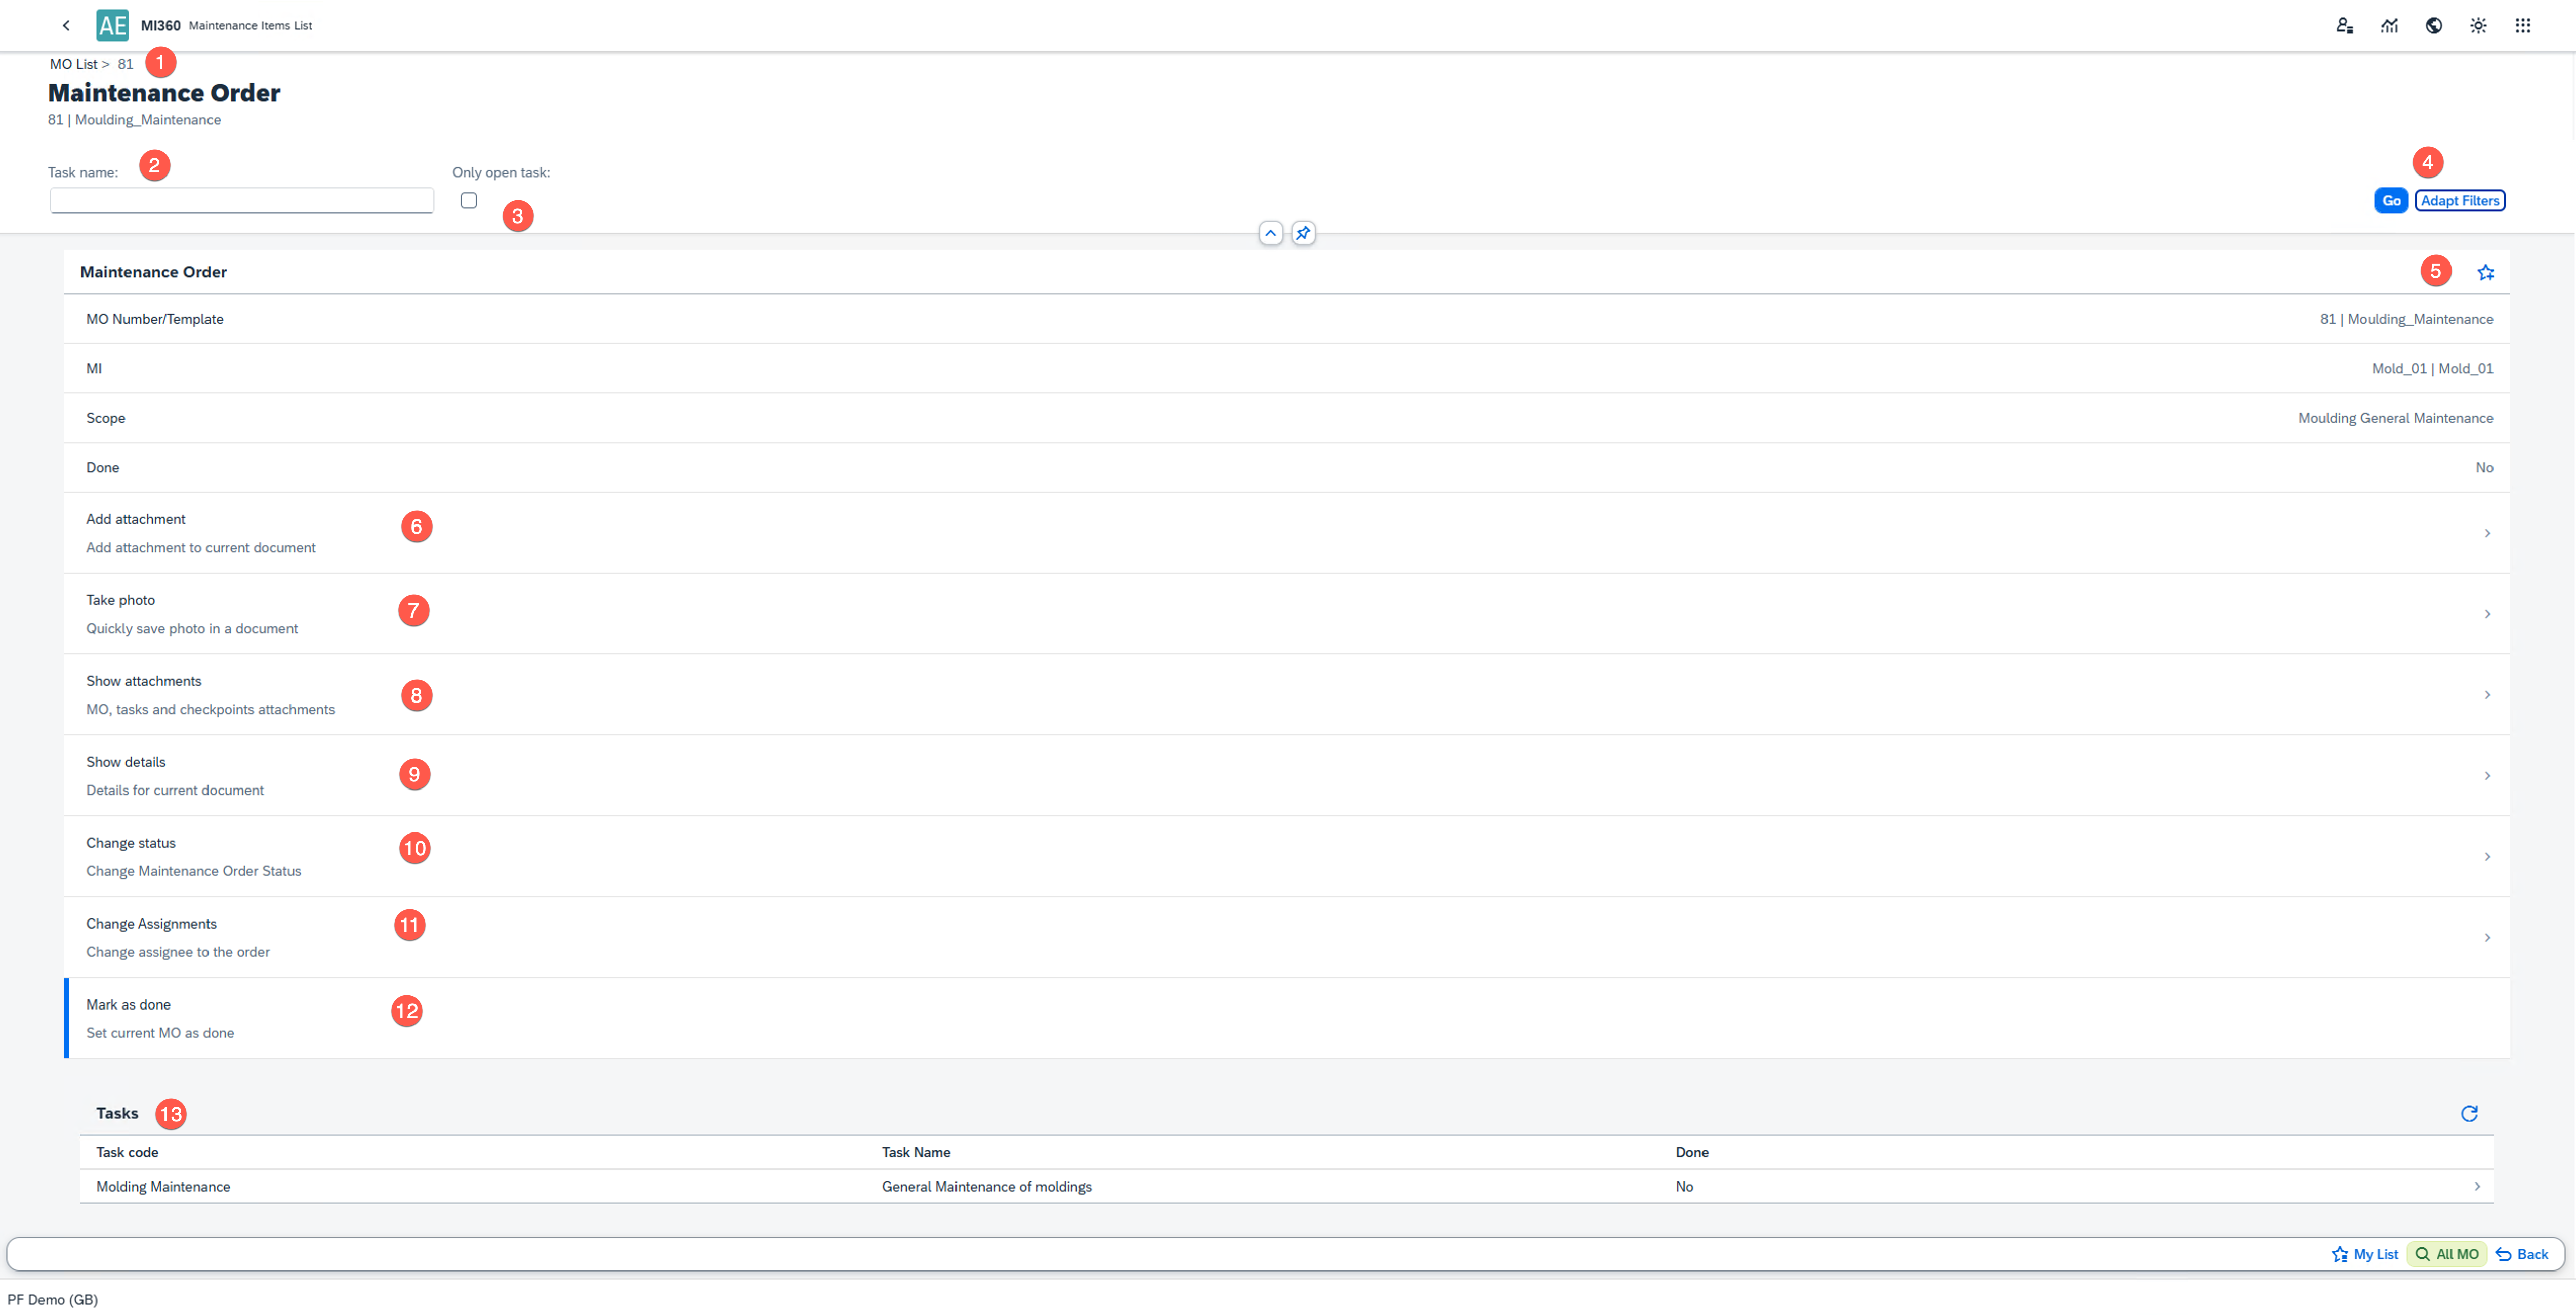Click the globe language icon
Screen dimensions: 2576x1315
(x=2433, y=26)
